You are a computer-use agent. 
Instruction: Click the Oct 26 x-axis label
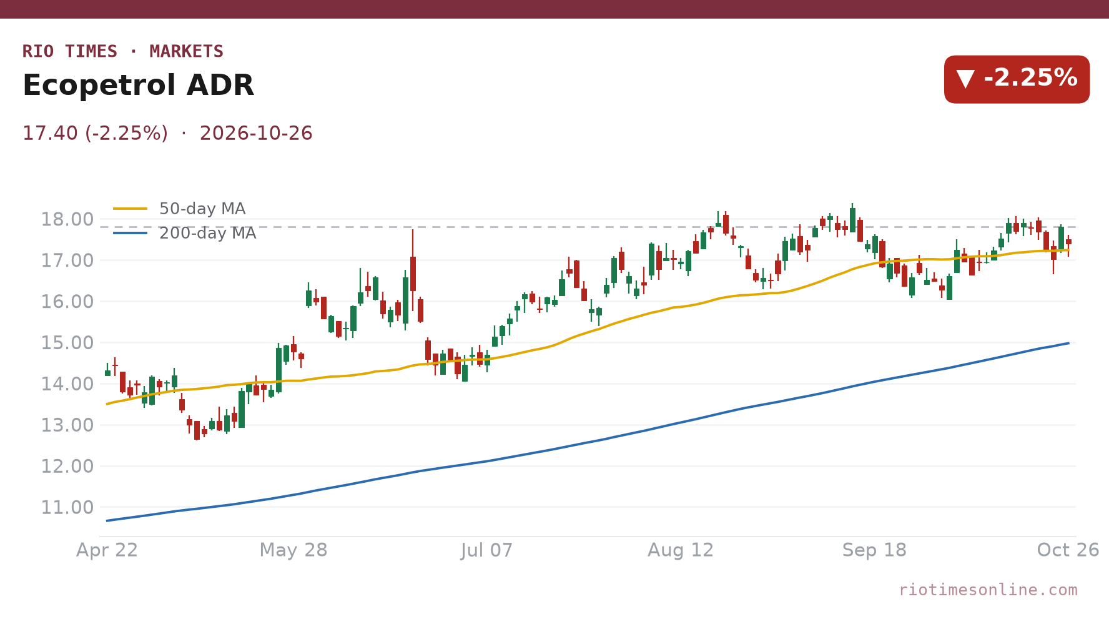coord(1068,550)
